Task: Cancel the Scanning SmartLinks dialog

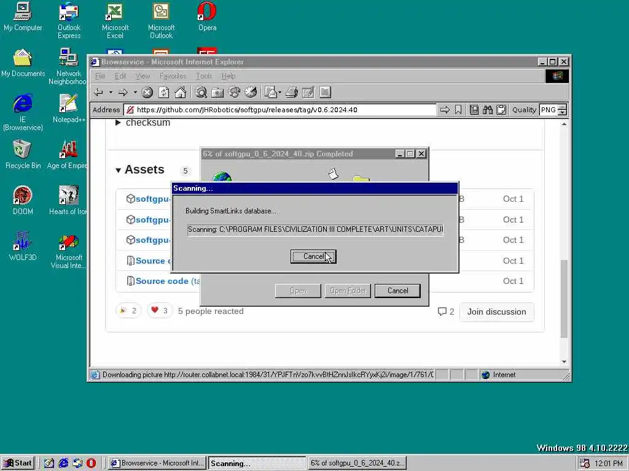Action: pyautogui.click(x=313, y=256)
